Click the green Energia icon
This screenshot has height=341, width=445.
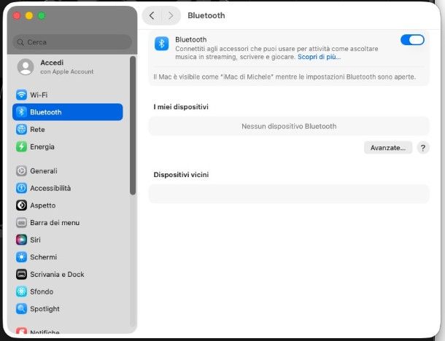coord(21,146)
